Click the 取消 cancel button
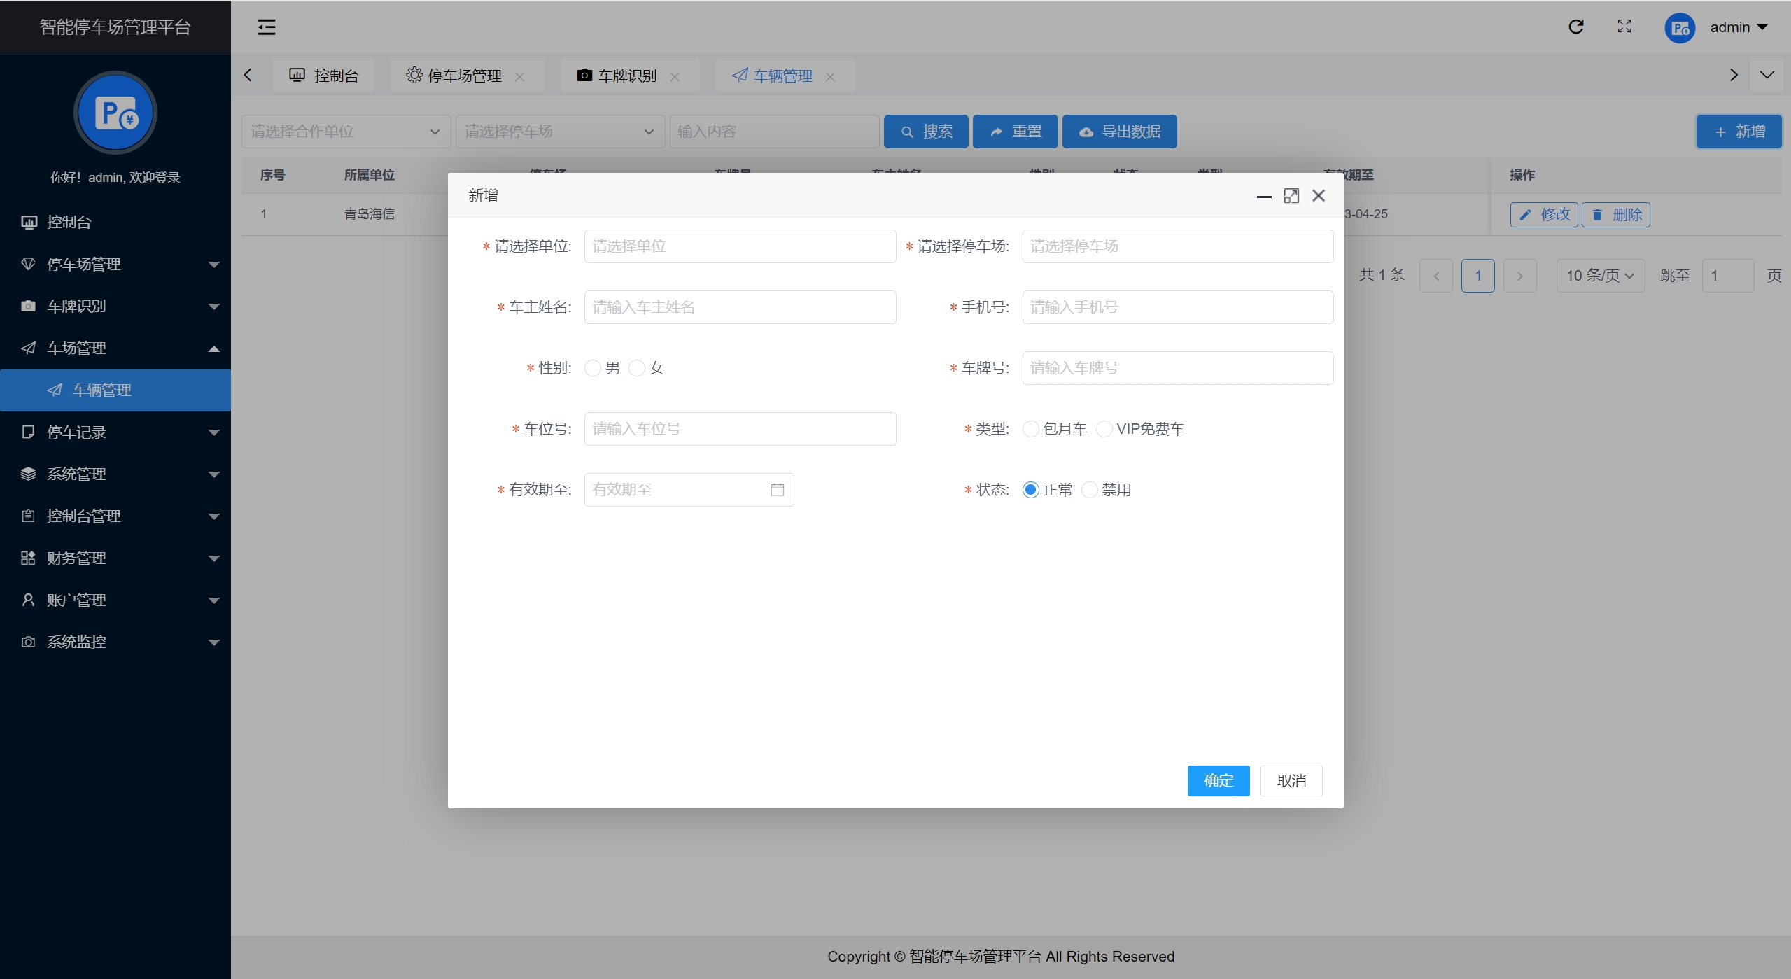 click(x=1291, y=781)
